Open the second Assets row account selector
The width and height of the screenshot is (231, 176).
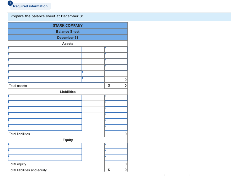[x=45, y=55]
